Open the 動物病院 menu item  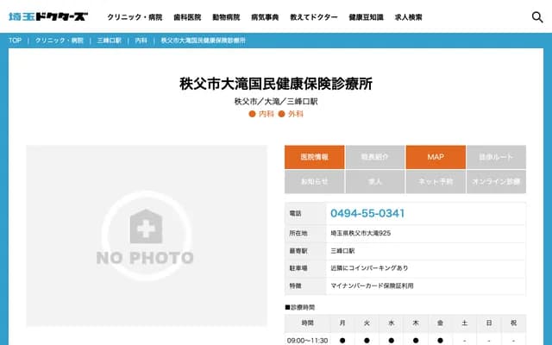226,17
